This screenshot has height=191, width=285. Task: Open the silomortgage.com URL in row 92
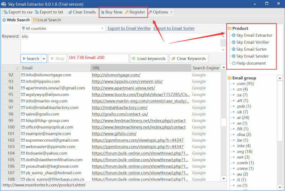(x=116, y=75)
